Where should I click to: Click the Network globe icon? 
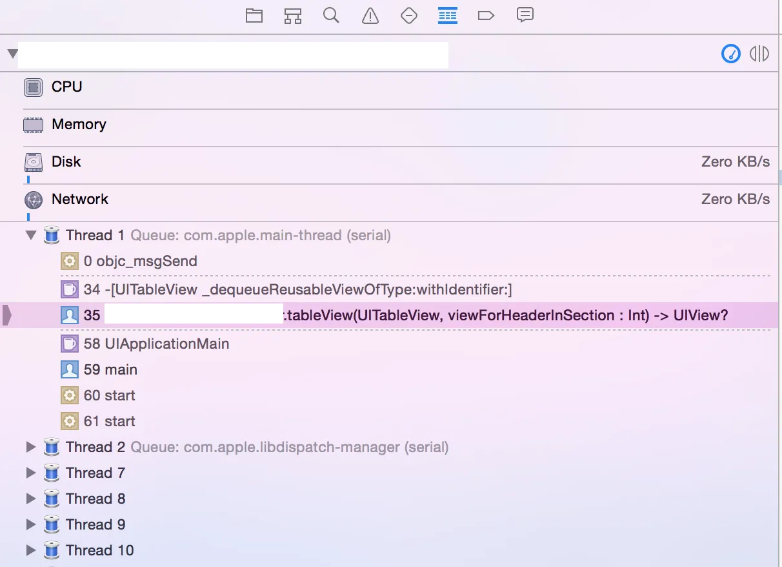33,200
